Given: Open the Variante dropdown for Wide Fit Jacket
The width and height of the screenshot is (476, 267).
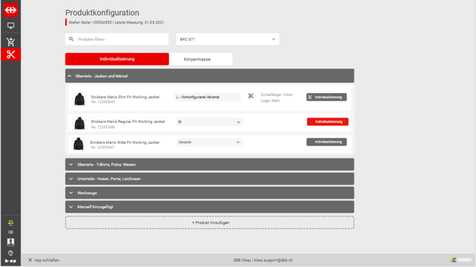Looking at the screenshot, I should tap(209, 142).
